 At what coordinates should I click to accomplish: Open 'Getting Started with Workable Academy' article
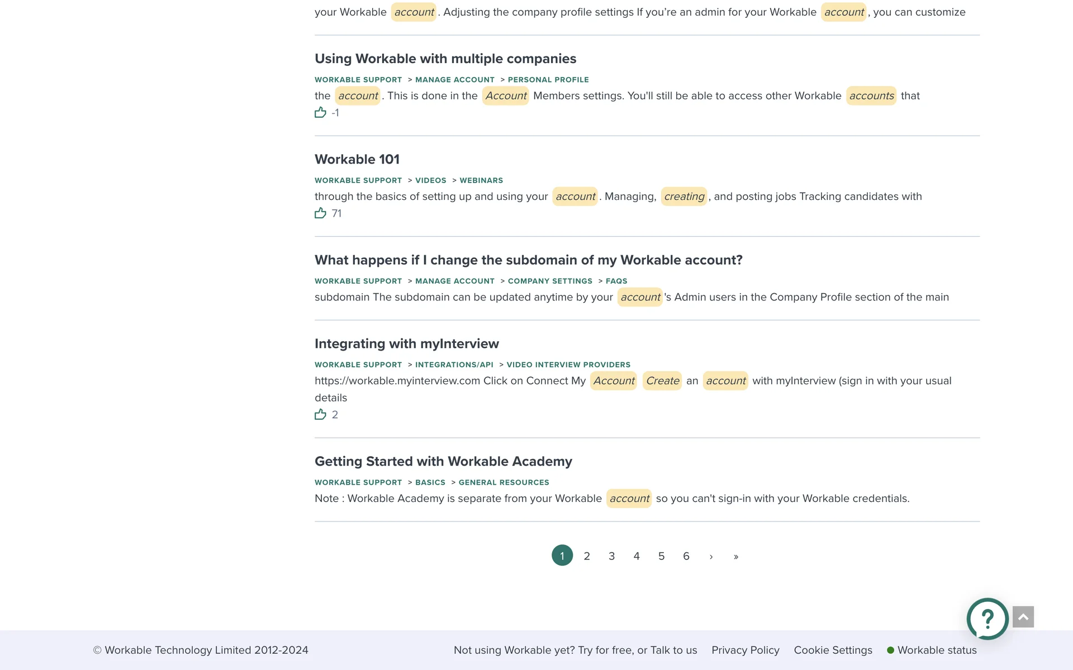coord(443,461)
